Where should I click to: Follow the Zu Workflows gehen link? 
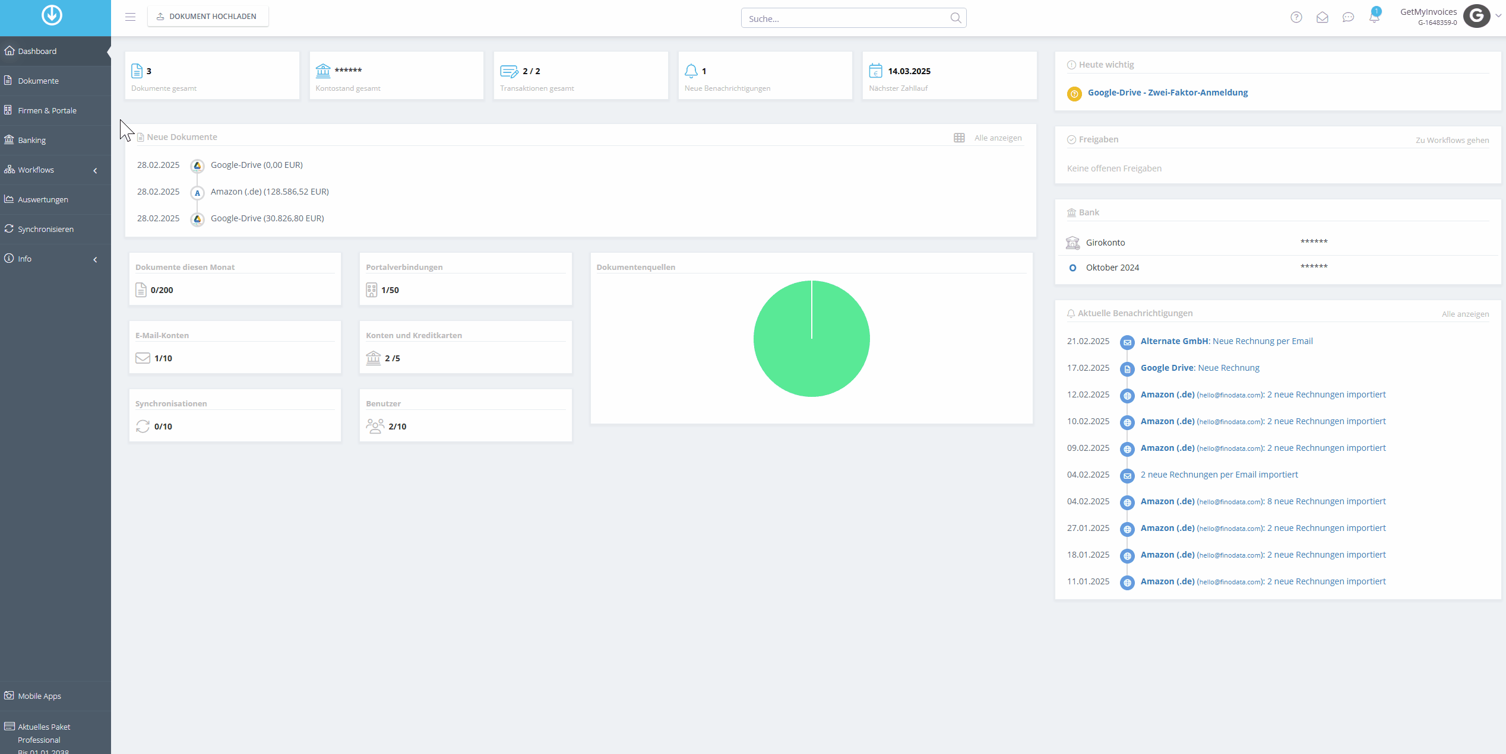[x=1452, y=140]
